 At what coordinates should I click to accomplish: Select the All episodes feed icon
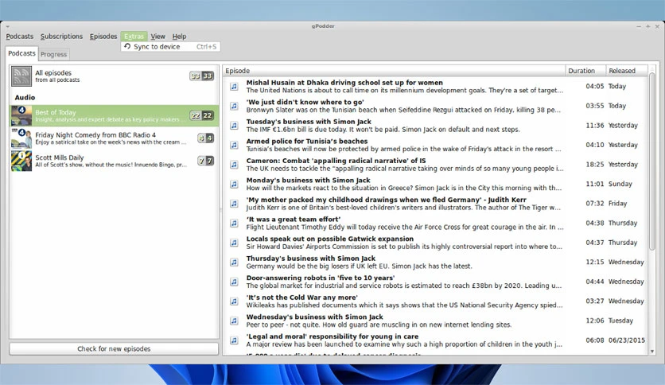pos(21,76)
